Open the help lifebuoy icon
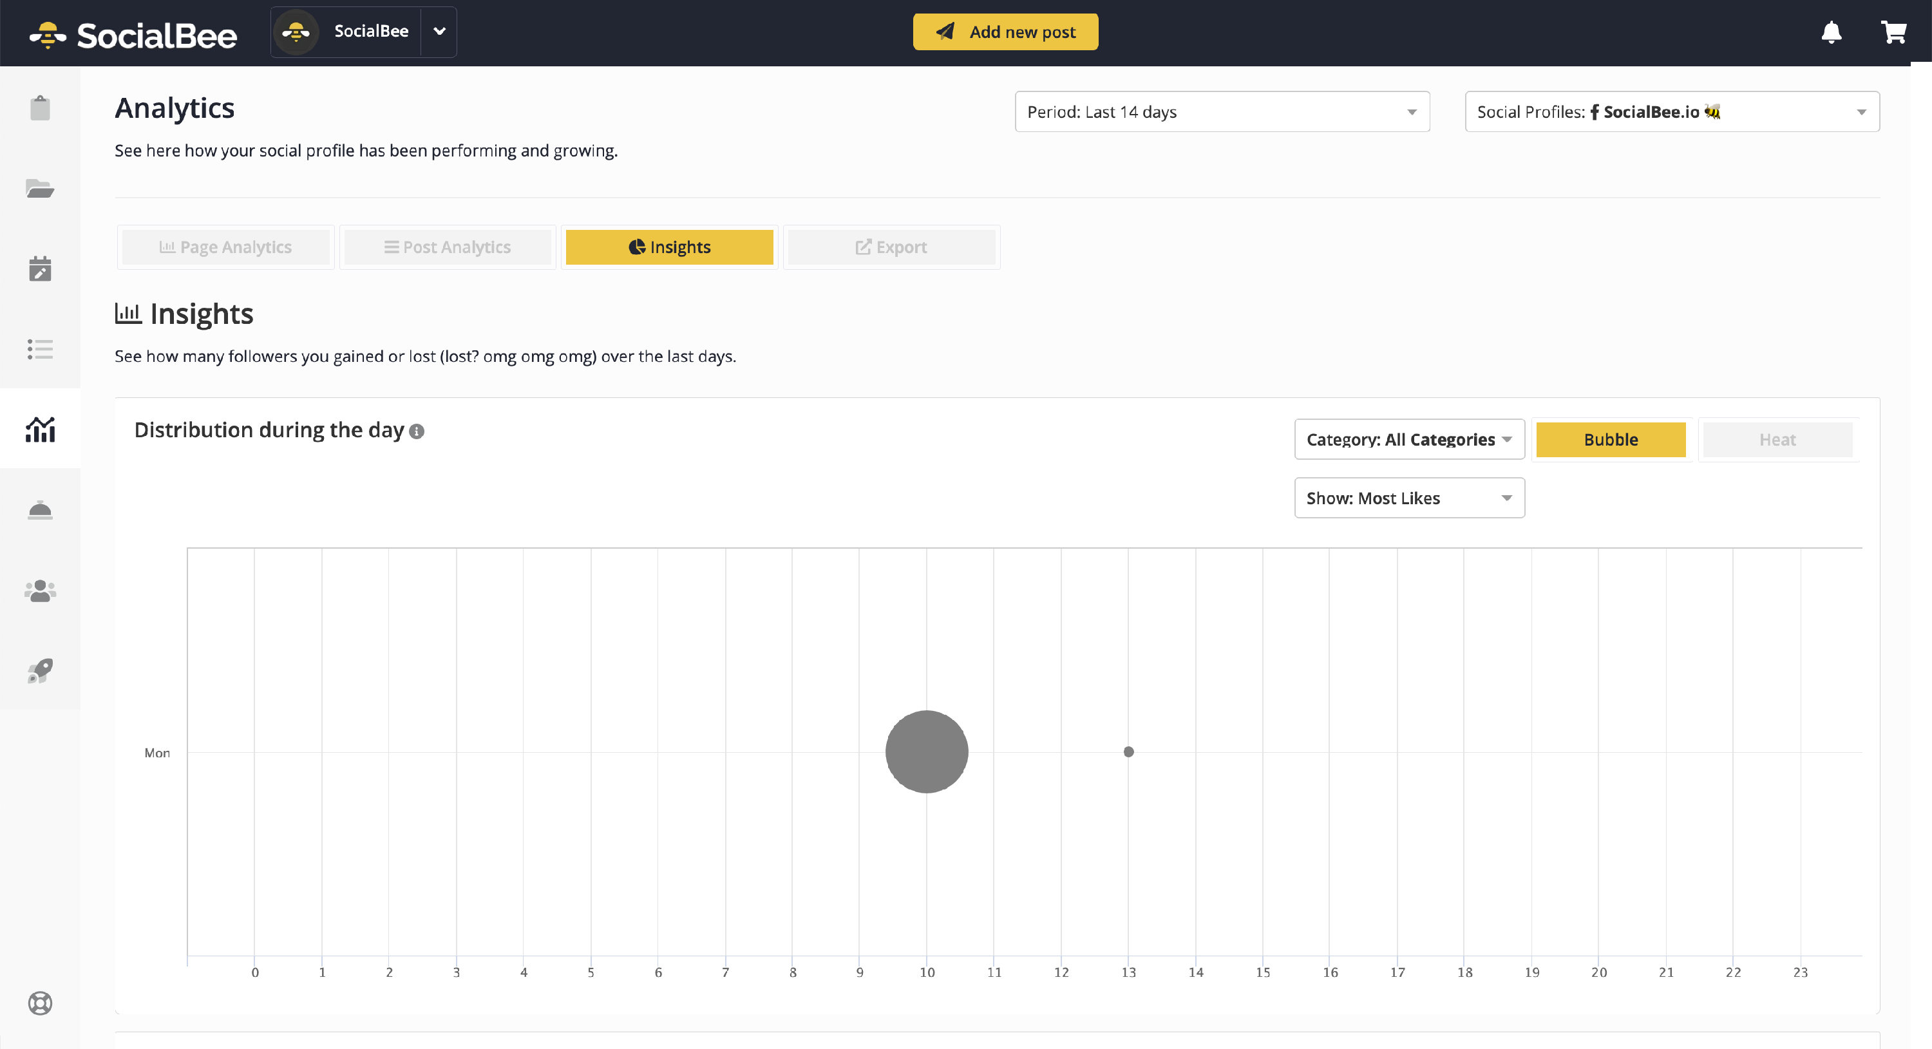This screenshot has height=1049, width=1932. point(40,1003)
